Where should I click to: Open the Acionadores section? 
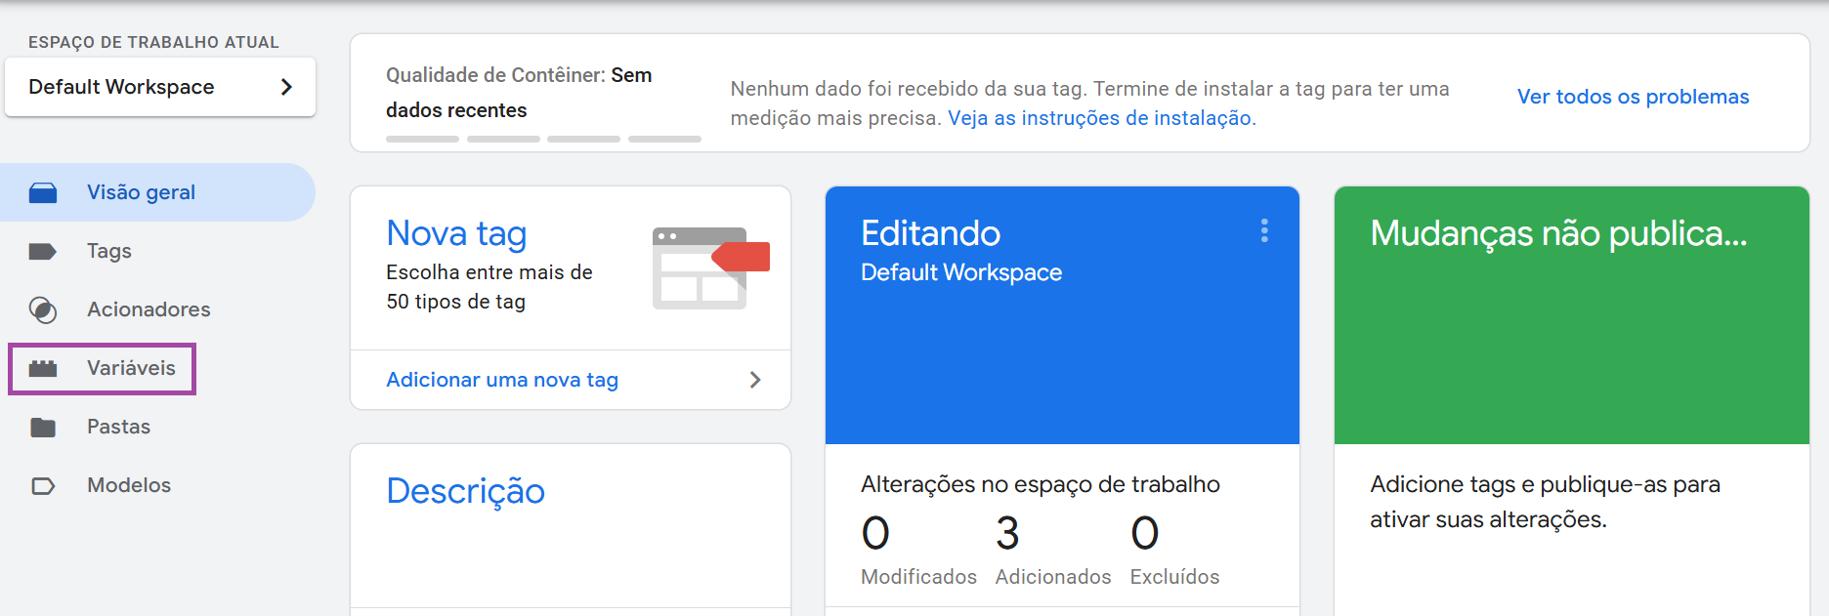click(157, 309)
